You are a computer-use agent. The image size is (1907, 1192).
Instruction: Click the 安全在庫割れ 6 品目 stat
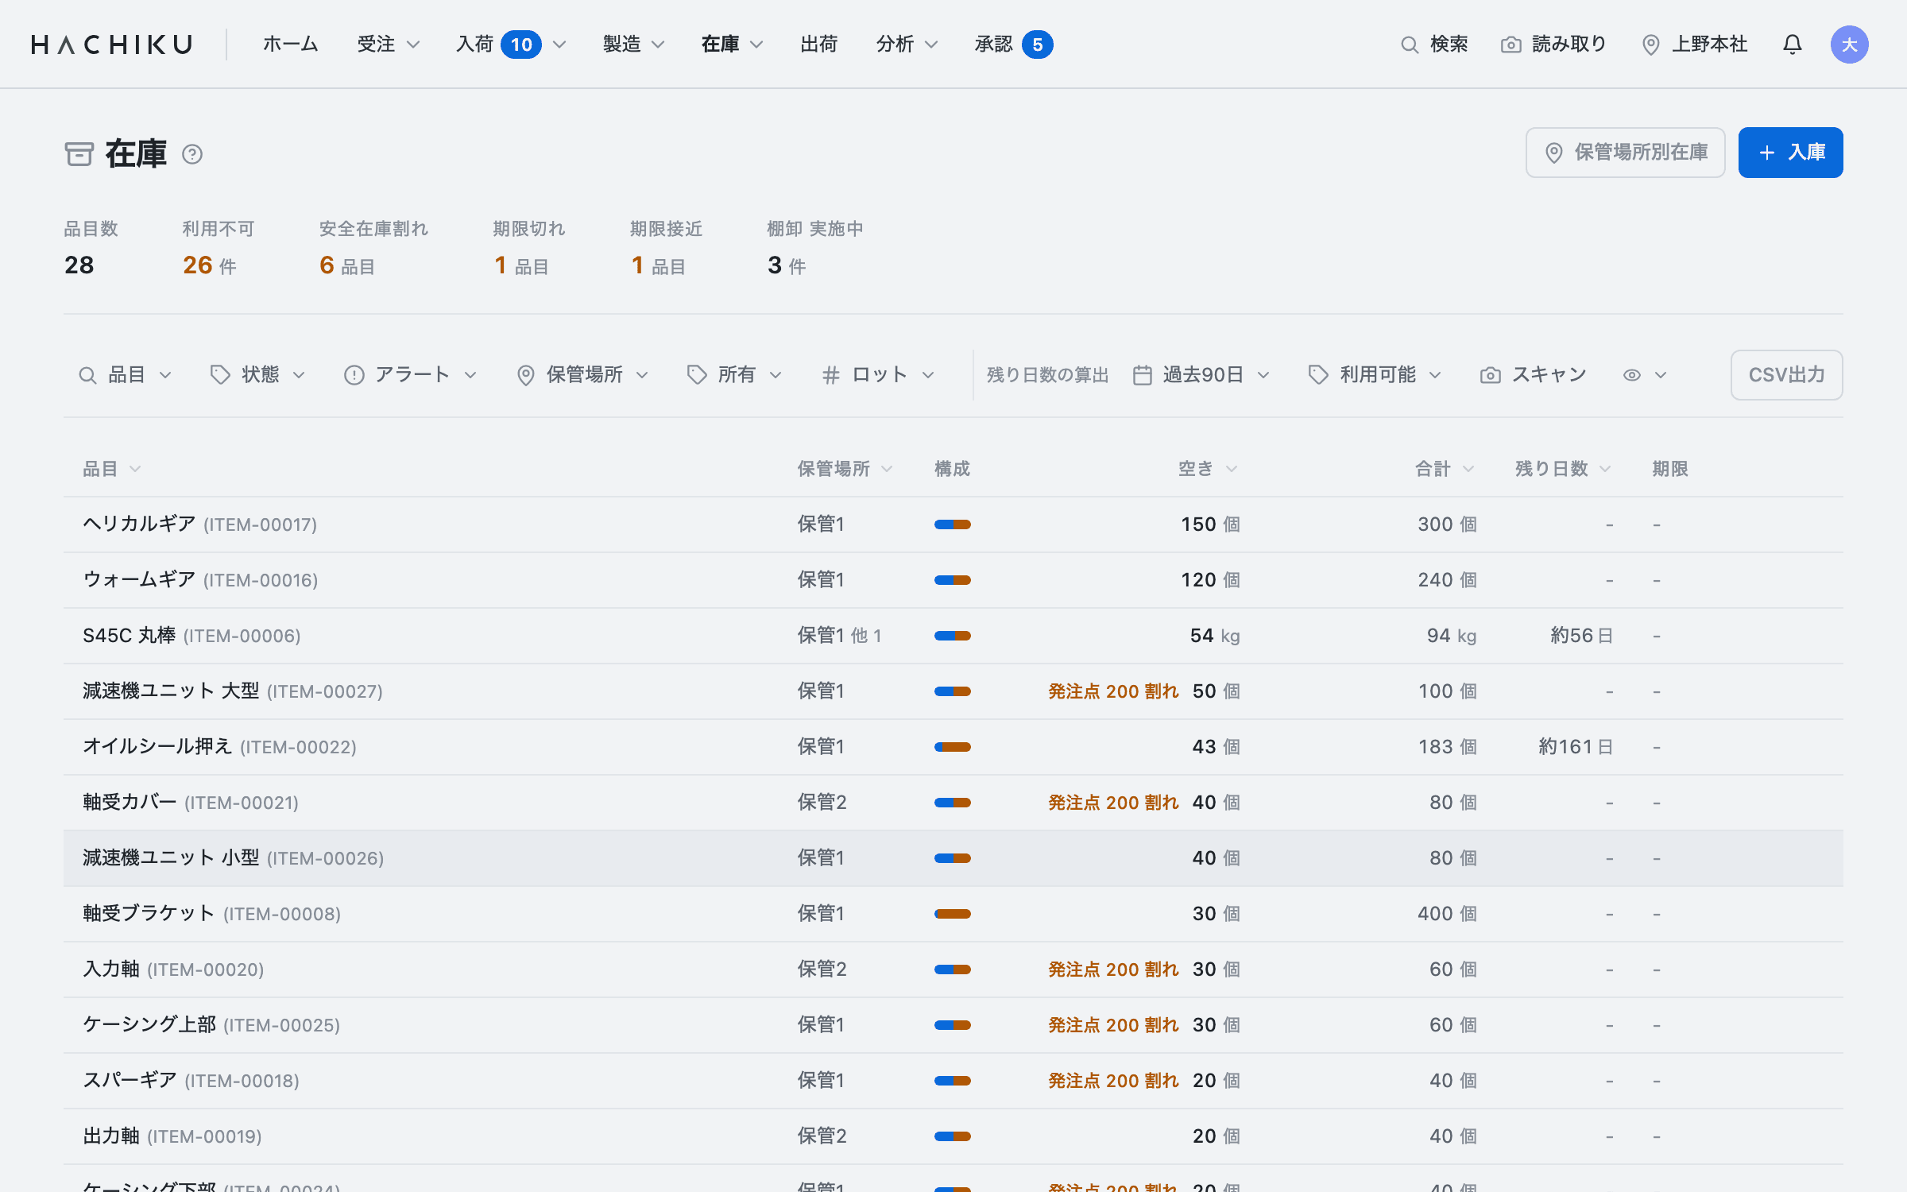(x=373, y=248)
